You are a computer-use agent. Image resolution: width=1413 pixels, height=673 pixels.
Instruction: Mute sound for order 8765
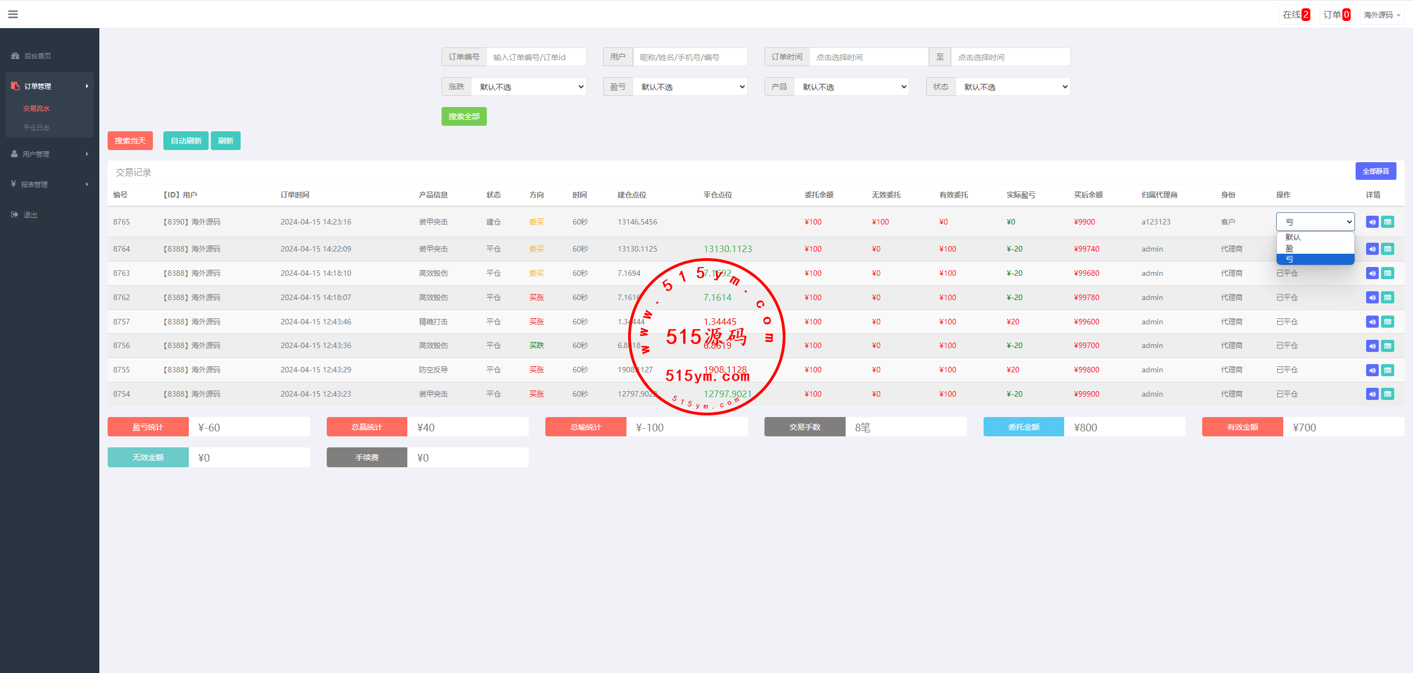(x=1372, y=222)
